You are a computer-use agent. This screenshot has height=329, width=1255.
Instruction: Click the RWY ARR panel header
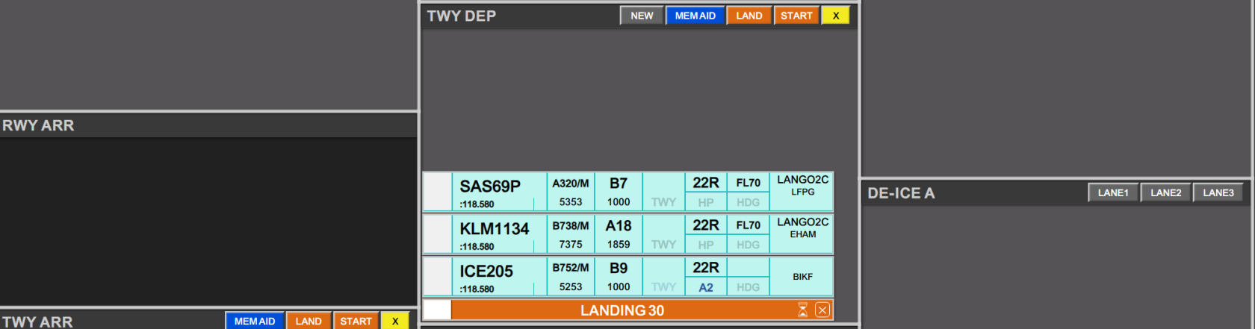[x=208, y=125]
